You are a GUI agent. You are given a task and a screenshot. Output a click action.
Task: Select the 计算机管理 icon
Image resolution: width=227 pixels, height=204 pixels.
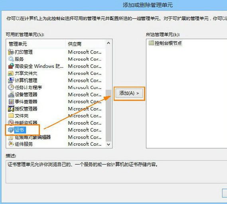[x=11, y=80]
